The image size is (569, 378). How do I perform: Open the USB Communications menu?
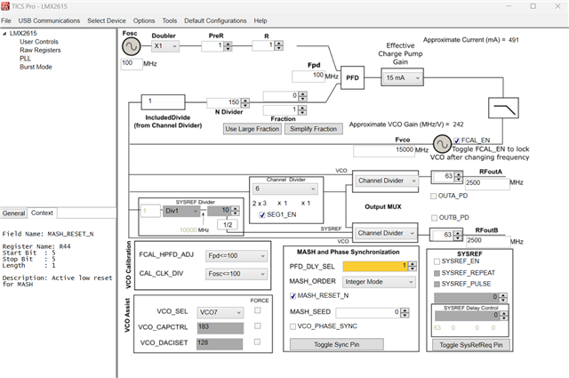coord(49,20)
